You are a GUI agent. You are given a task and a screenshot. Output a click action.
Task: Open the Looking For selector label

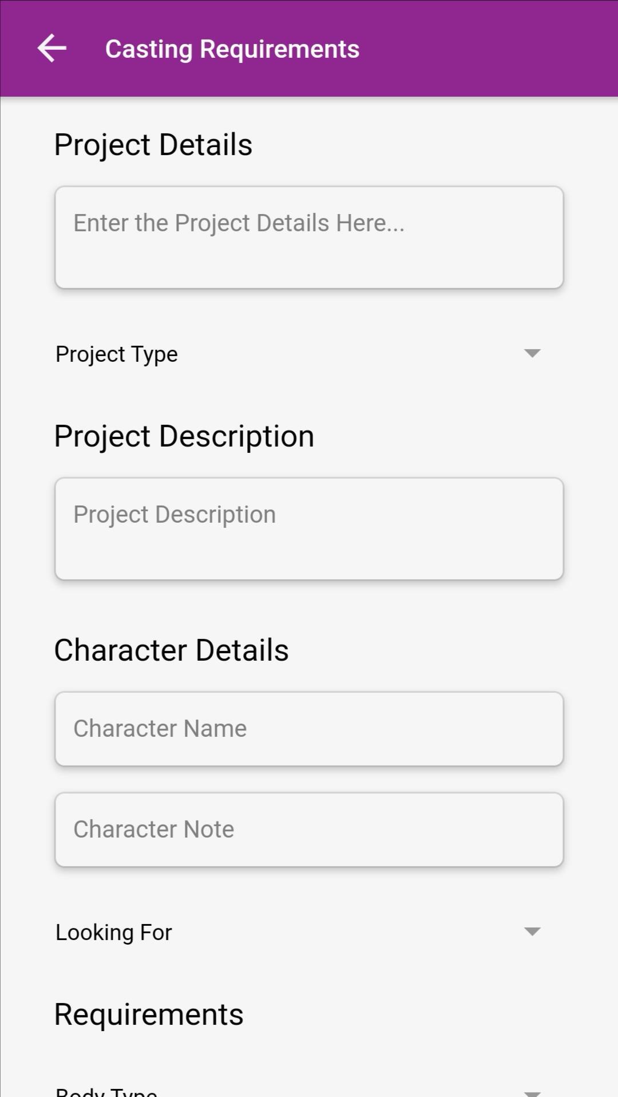tap(114, 932)
